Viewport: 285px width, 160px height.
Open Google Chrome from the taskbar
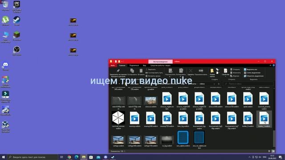[69, 157]
